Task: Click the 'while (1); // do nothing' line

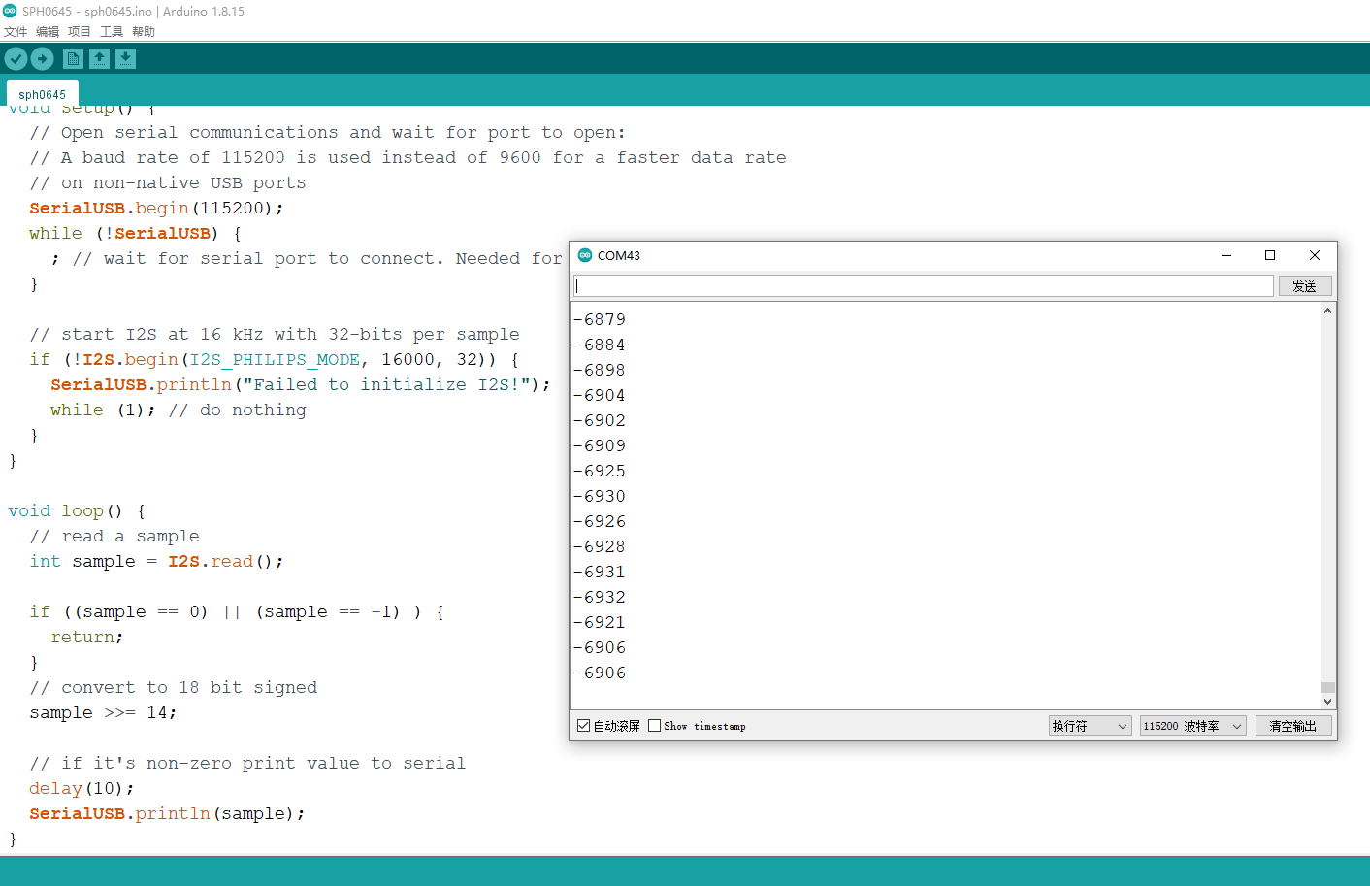Action: pyautogui.click(x=179, y=410)
